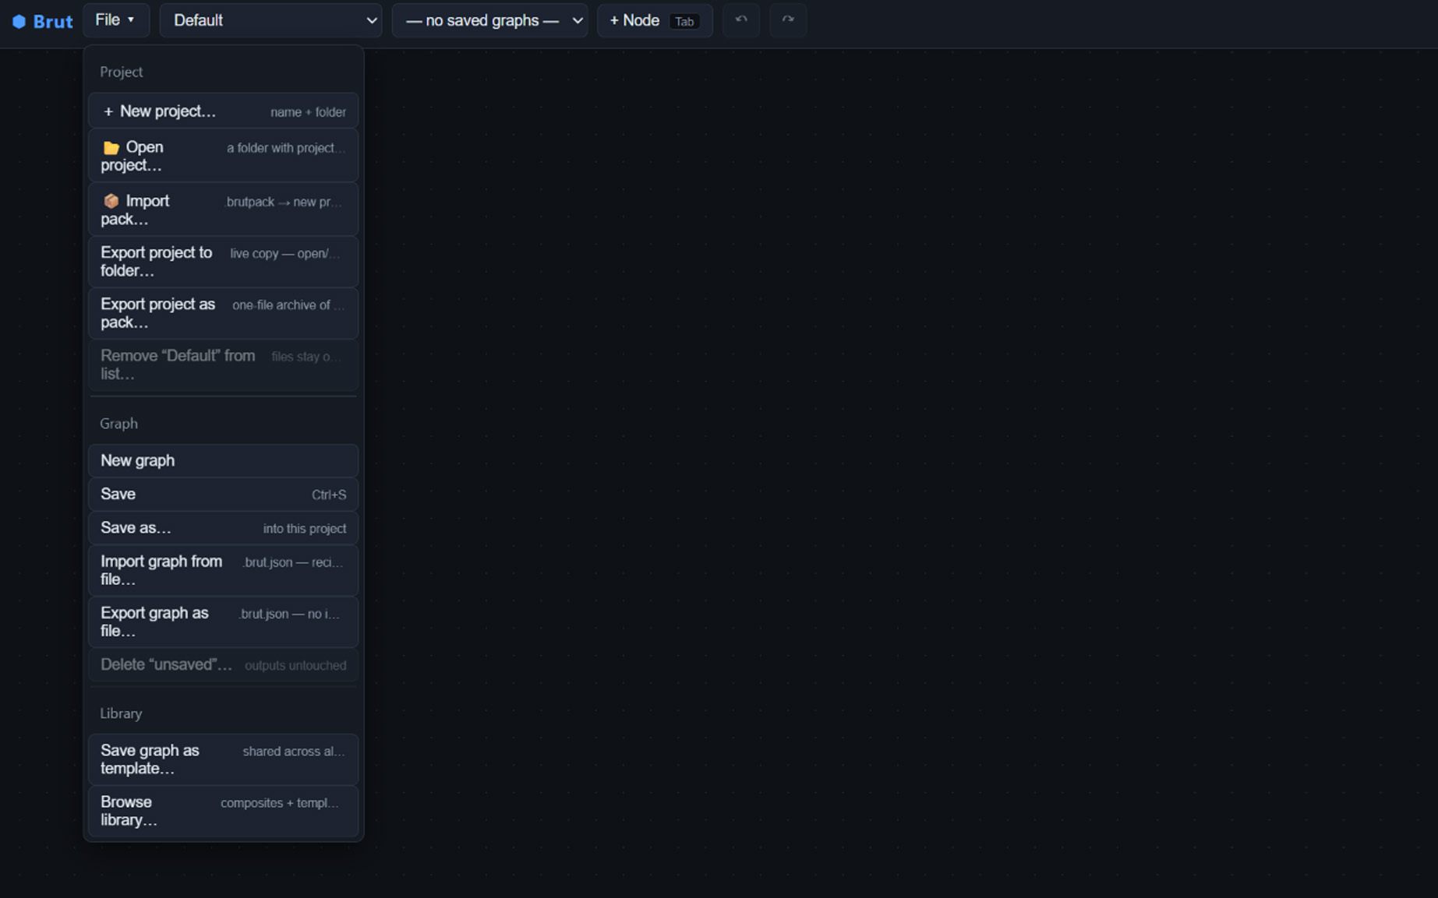The height and width of the screenshot is (898, 1438).
Task: Click the "into this project" hint text
Action: click(305, 529)
